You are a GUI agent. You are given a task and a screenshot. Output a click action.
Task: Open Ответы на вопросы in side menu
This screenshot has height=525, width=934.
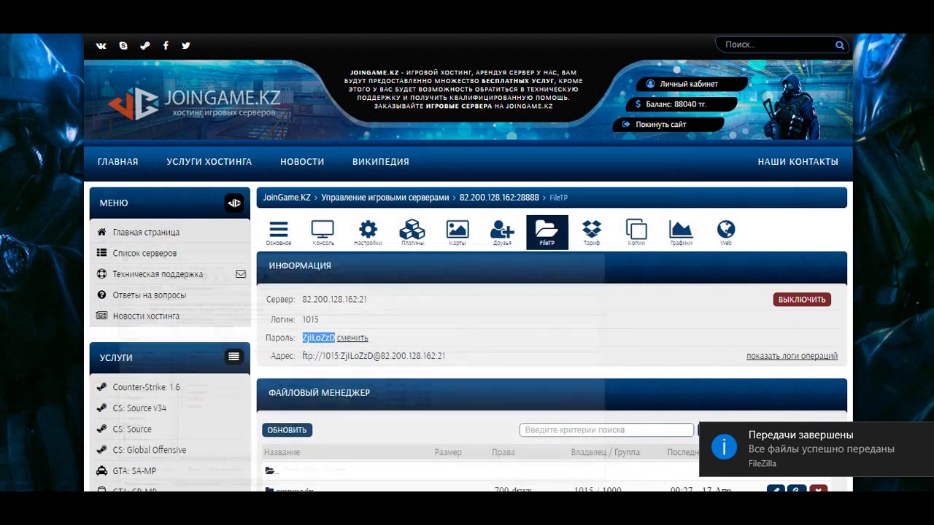coord(150,295)
